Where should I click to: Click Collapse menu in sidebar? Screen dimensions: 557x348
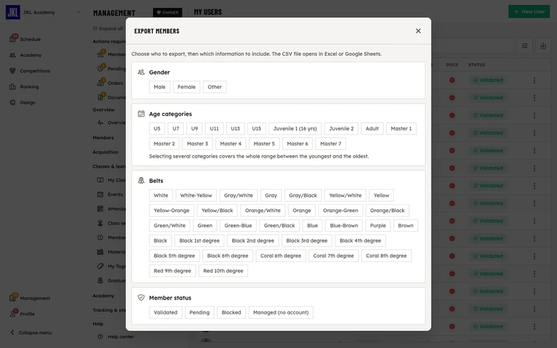(31, 333)
